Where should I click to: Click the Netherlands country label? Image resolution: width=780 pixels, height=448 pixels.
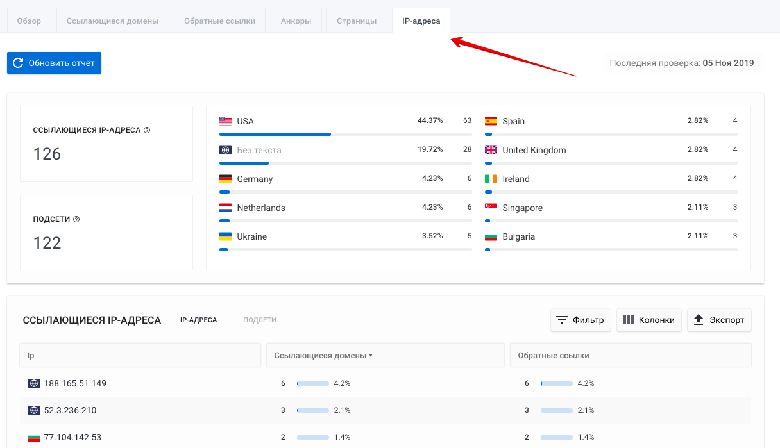[261, 208]
